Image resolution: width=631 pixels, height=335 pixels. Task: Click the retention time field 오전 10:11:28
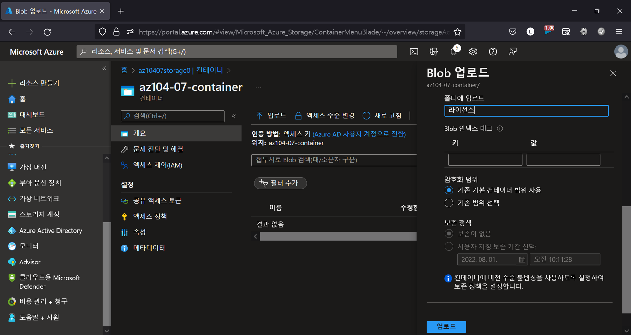click(565, 260)
